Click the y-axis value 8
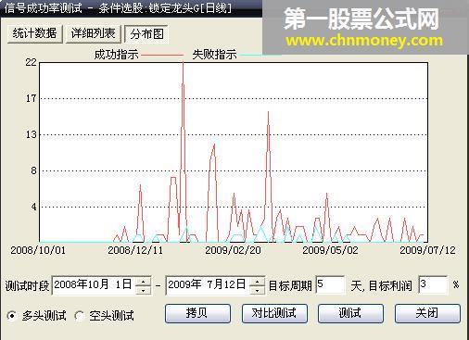469x340 pixels. [33, 170]
